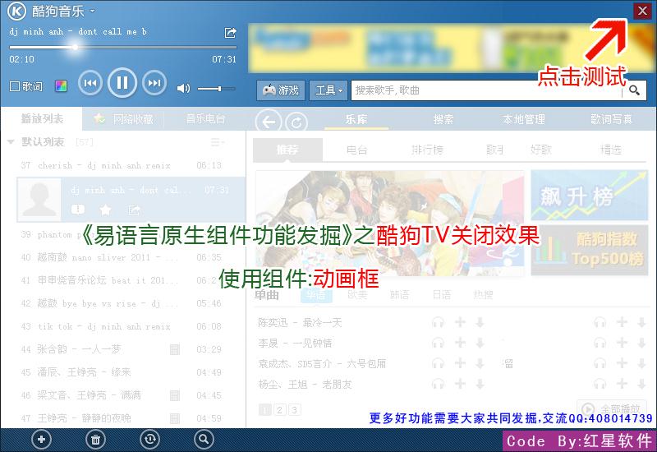Click MV icon beside 王铮亮 - 静静的夜晚
The image size is (657, 452).
175,418
